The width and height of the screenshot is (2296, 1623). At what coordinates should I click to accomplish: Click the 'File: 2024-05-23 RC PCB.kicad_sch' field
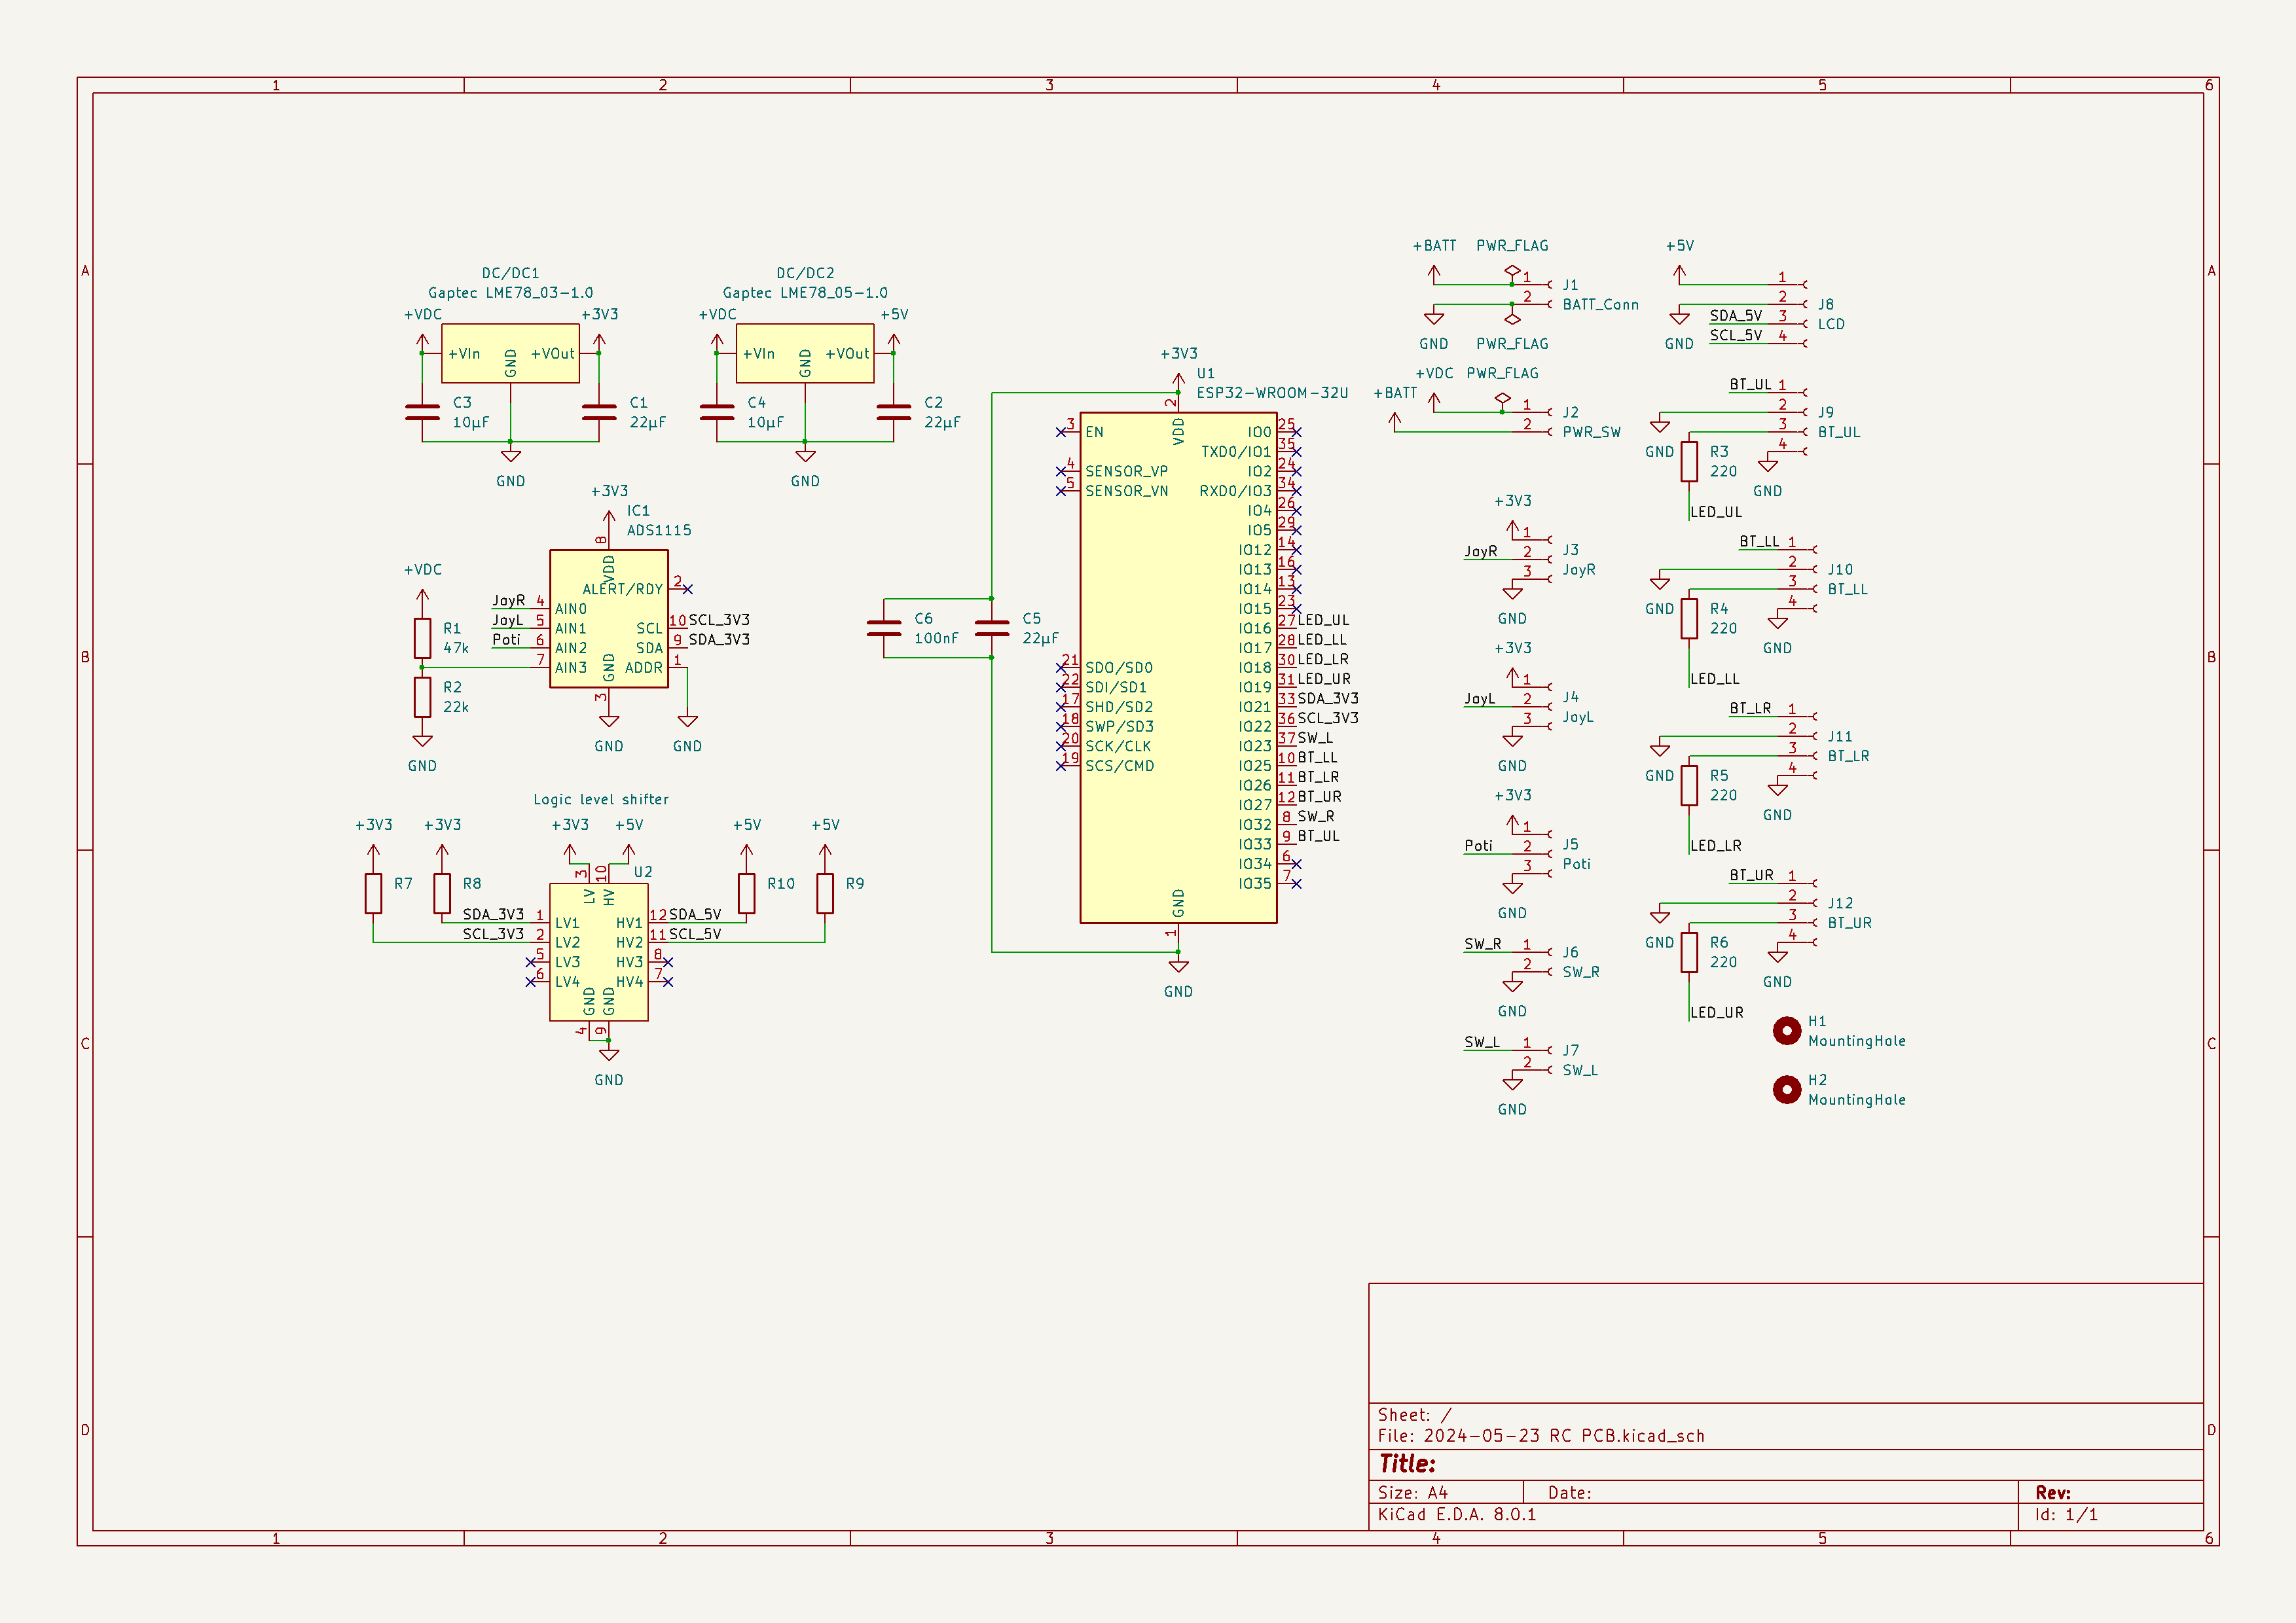1540,1435
